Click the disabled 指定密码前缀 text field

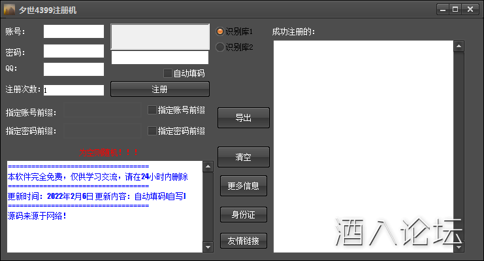coord(103,131)
